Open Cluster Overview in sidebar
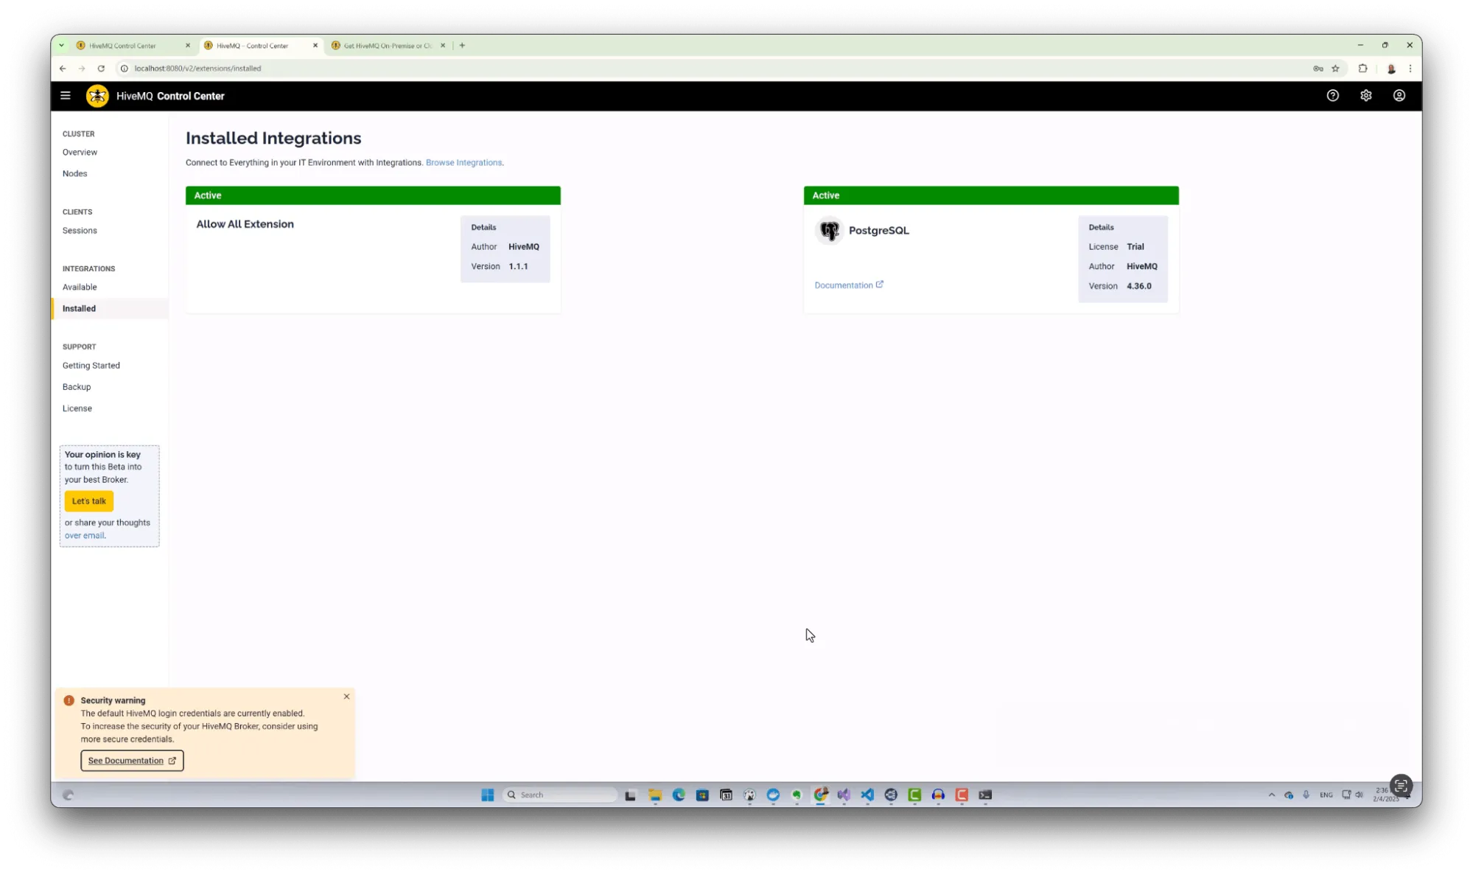Image resolution: width=1473 pixels, height=875 pixels. [x=80, y=153]
